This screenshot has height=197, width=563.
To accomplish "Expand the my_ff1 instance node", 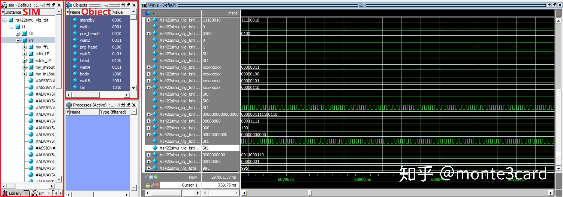I will pyautogui.click(x=24, y=47).
